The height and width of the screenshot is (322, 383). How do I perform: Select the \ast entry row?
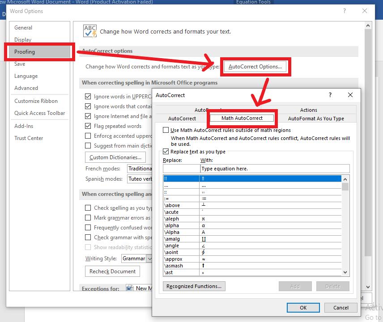[x=252, y=272]
